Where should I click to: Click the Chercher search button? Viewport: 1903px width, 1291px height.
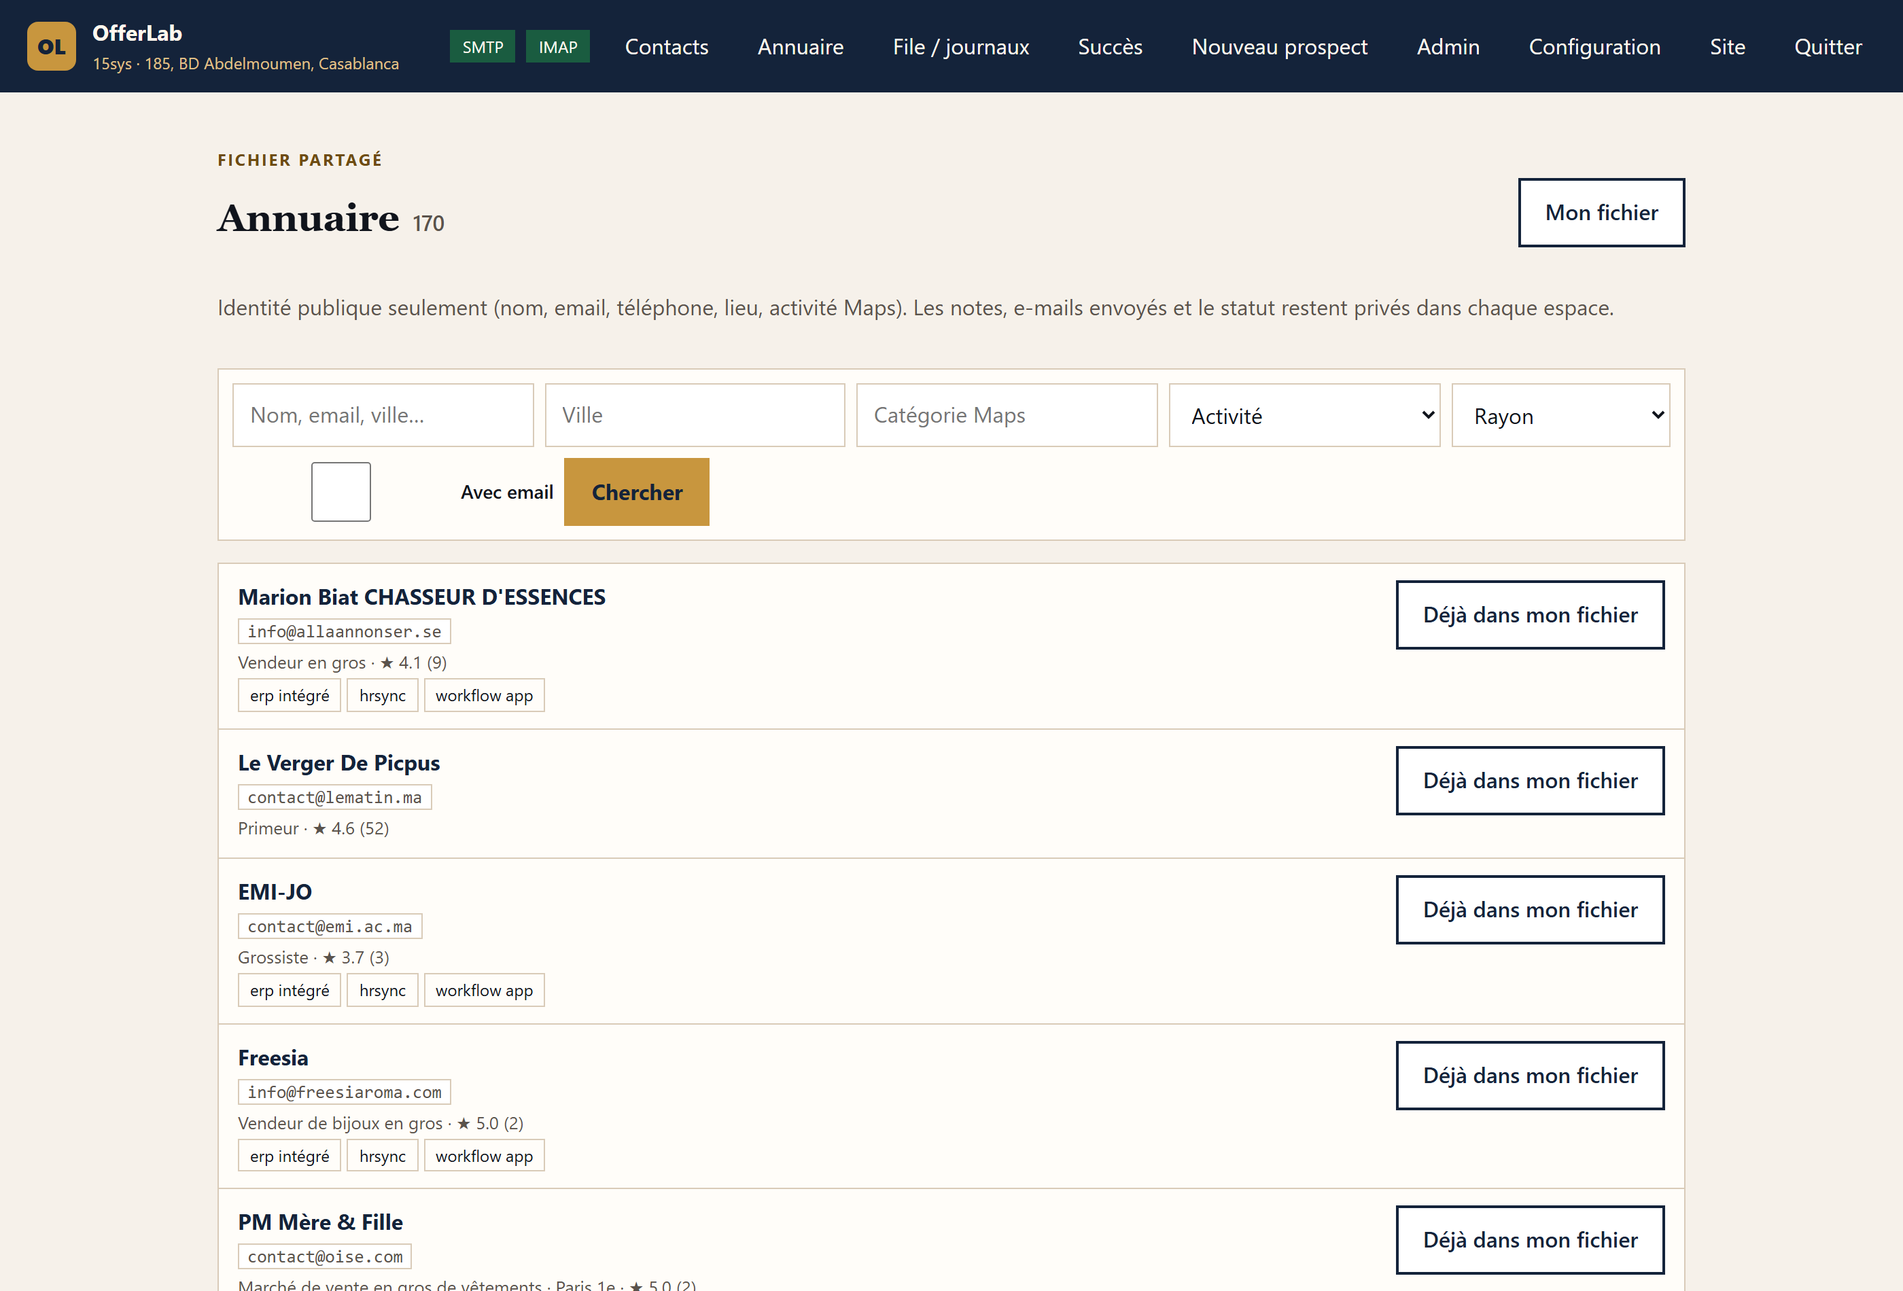tap(636, 492)
